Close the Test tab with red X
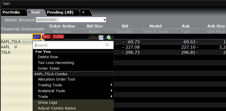The image size is (226, 111). 29,12
